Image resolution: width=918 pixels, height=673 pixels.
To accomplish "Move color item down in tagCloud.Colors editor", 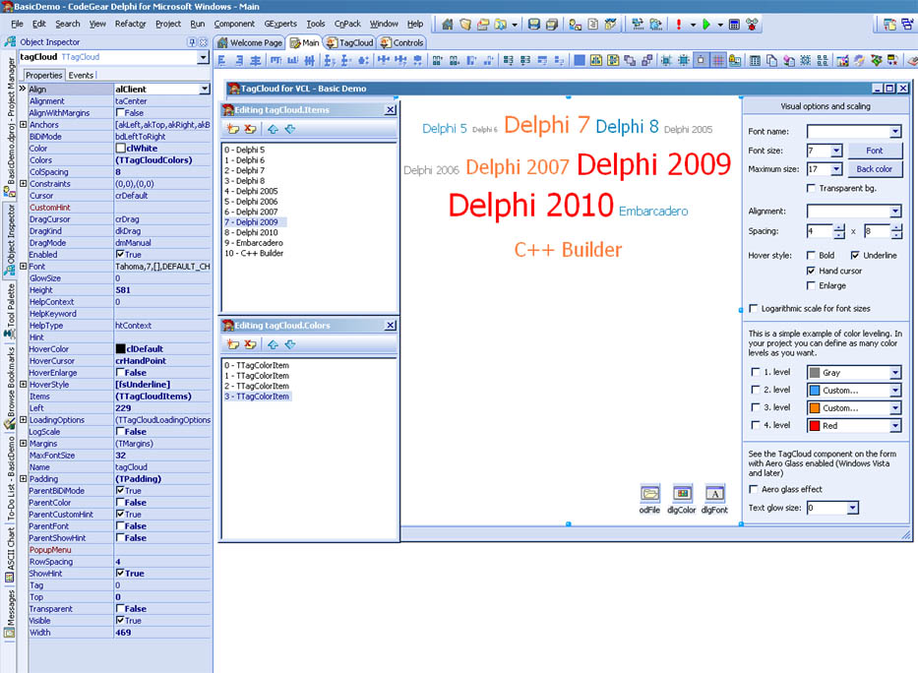I will pos(290,344).
